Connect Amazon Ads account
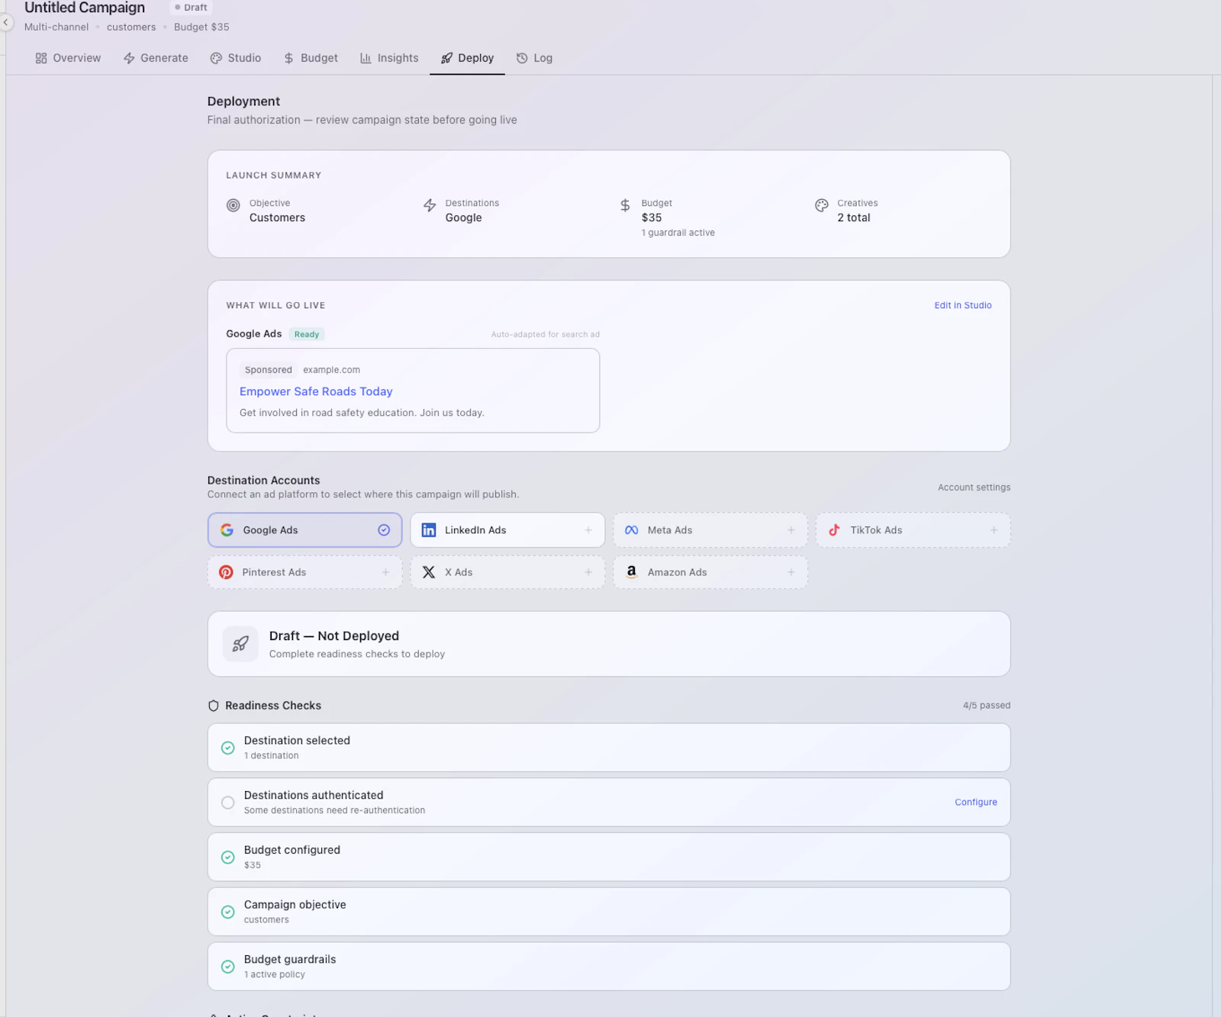 point(710,572)
